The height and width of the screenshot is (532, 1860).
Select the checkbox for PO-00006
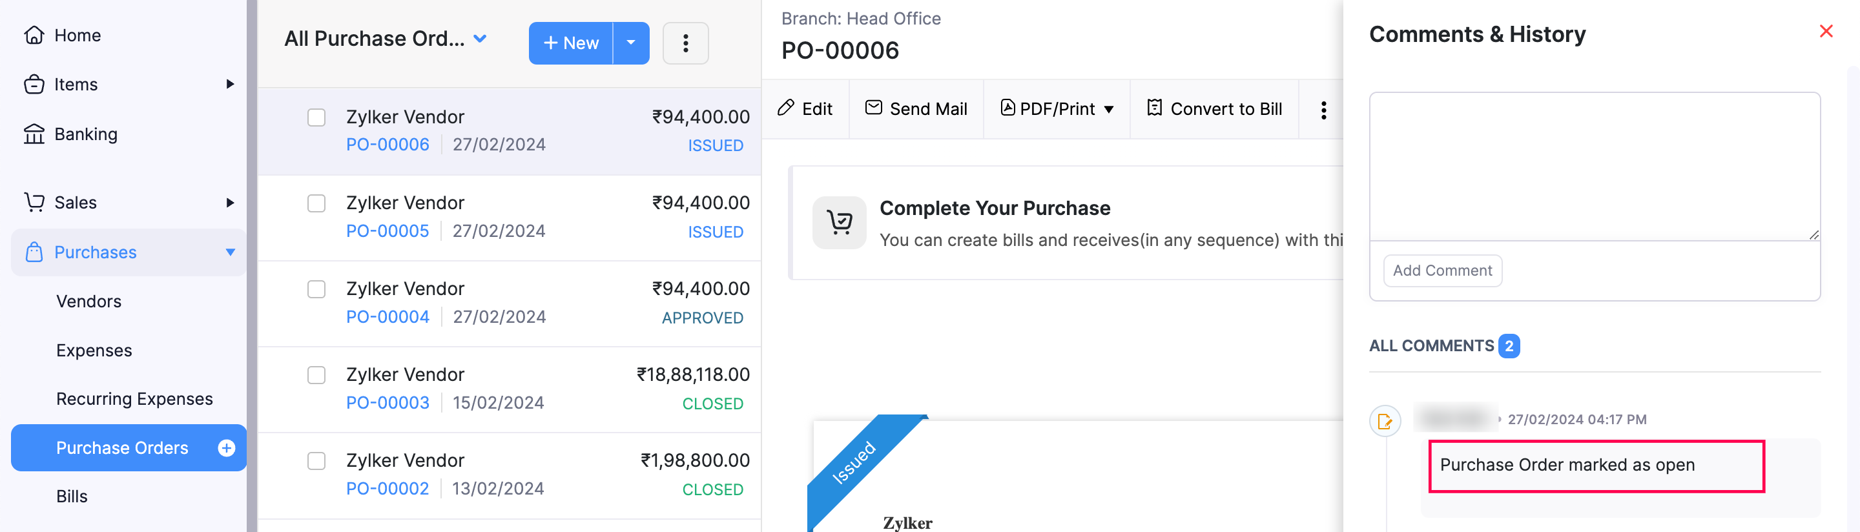click(x=316, y=118)
